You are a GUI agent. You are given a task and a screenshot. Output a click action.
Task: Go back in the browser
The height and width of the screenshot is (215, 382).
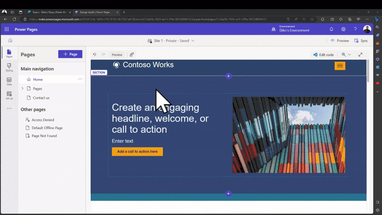pos(5,19)
